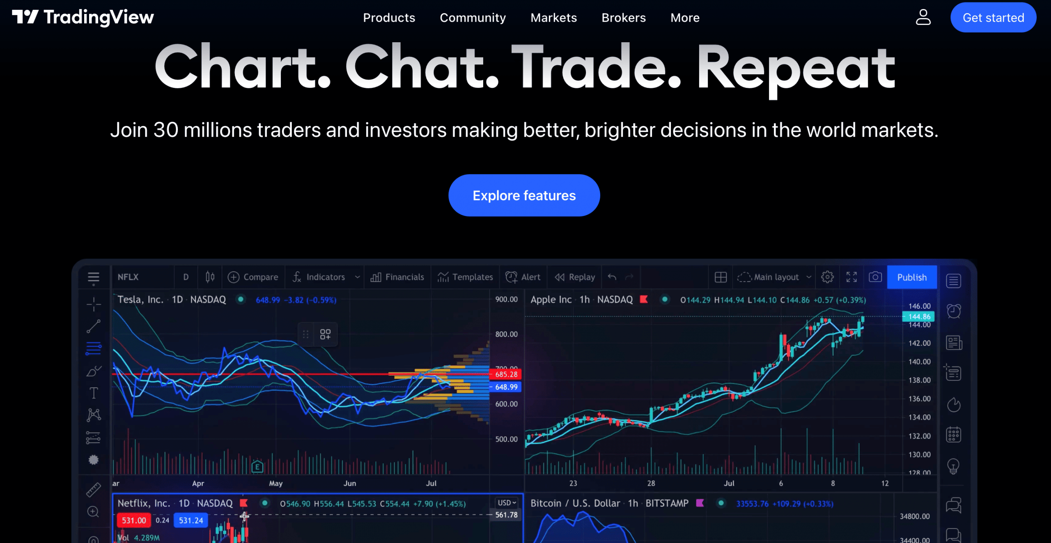Viewport: 1051px width, 543px height.
Task: Click the Publish button on chart
Action: pyautogui.click(x=912, y=276)
